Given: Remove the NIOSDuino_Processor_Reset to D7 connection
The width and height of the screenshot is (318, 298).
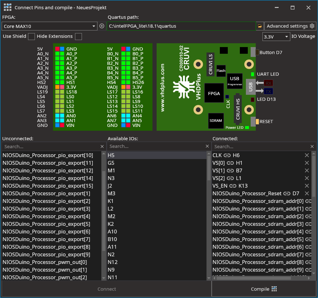Looking at the screenshot, I should [307, 193].
